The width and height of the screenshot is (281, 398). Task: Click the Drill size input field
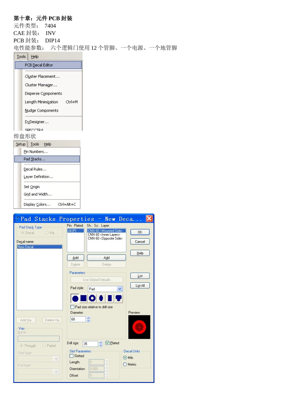(91, 344)
